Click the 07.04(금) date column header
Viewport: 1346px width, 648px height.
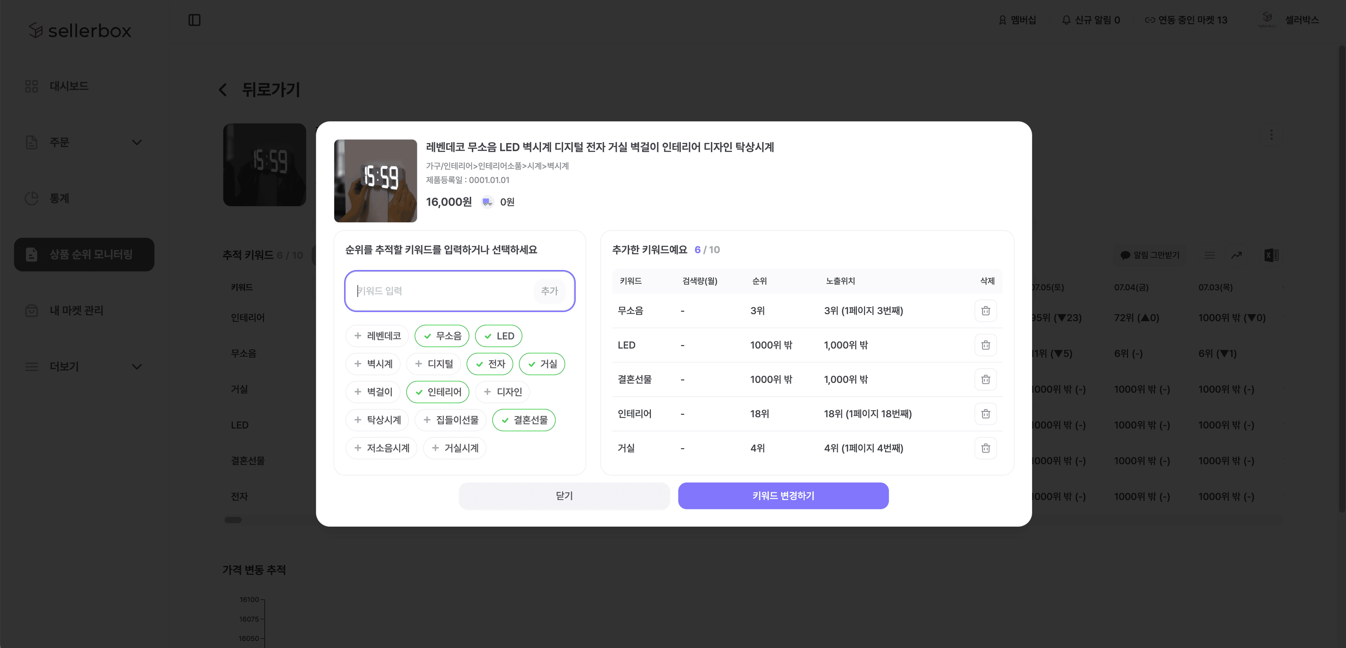(x=1131, y=288)
